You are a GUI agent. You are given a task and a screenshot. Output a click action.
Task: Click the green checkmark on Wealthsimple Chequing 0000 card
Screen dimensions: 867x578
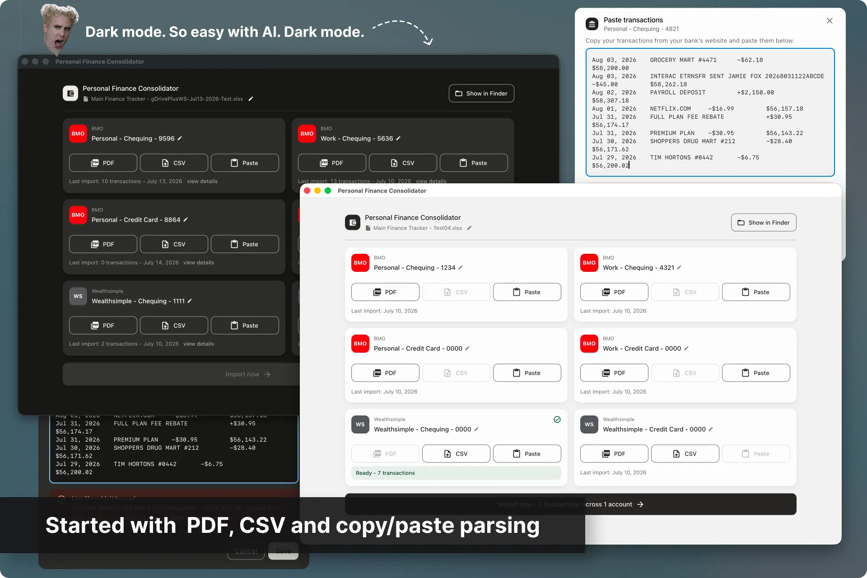[x=557, y=420]
